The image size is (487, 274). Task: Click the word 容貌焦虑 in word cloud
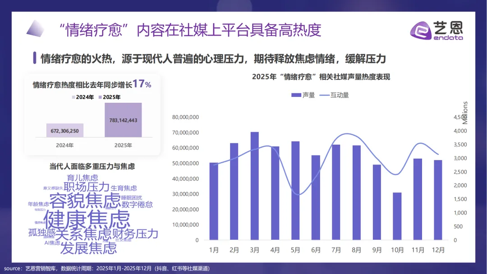85,200
